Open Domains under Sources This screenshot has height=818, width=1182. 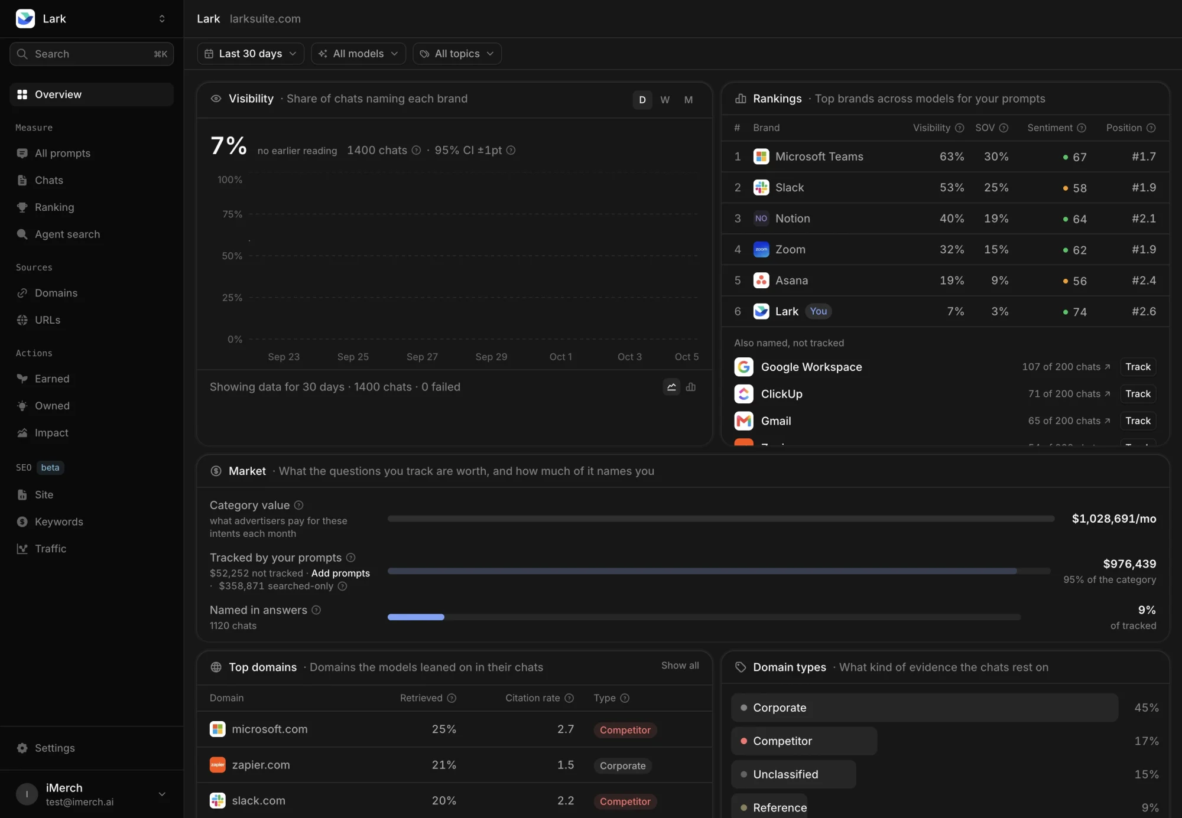pos(92,293)
